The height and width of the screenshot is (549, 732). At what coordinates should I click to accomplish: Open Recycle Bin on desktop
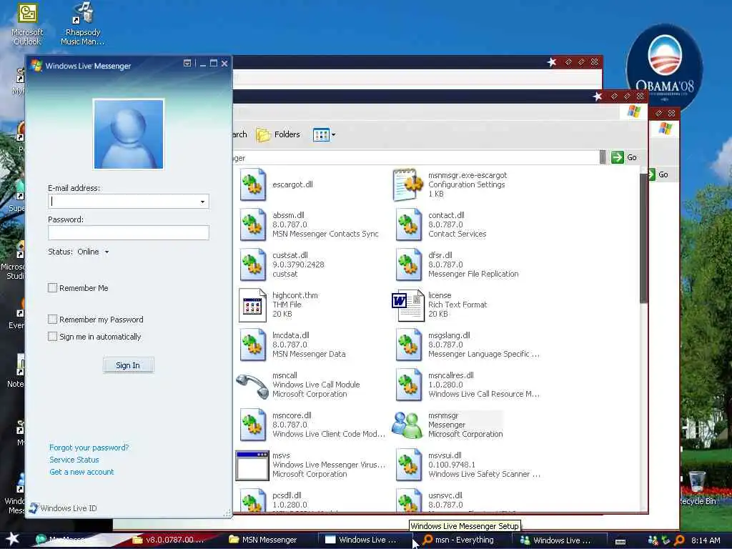pos(697,488)
